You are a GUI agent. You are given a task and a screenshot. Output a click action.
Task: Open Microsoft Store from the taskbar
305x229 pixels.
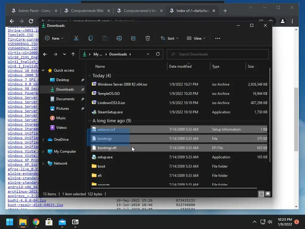49,222
